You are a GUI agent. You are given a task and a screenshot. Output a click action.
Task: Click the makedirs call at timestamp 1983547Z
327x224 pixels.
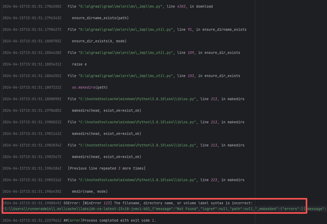pyautogui.click(x=106, y=157)
